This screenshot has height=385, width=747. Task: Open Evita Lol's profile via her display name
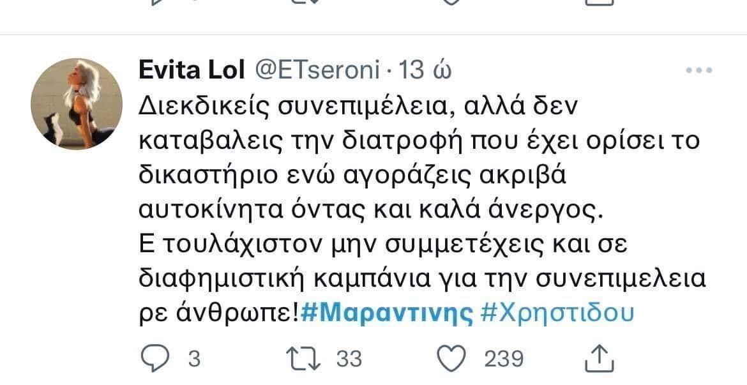click(x=190, y=70)
